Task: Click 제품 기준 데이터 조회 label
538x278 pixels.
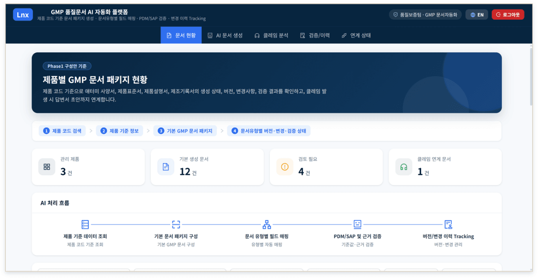Action: 85,237
